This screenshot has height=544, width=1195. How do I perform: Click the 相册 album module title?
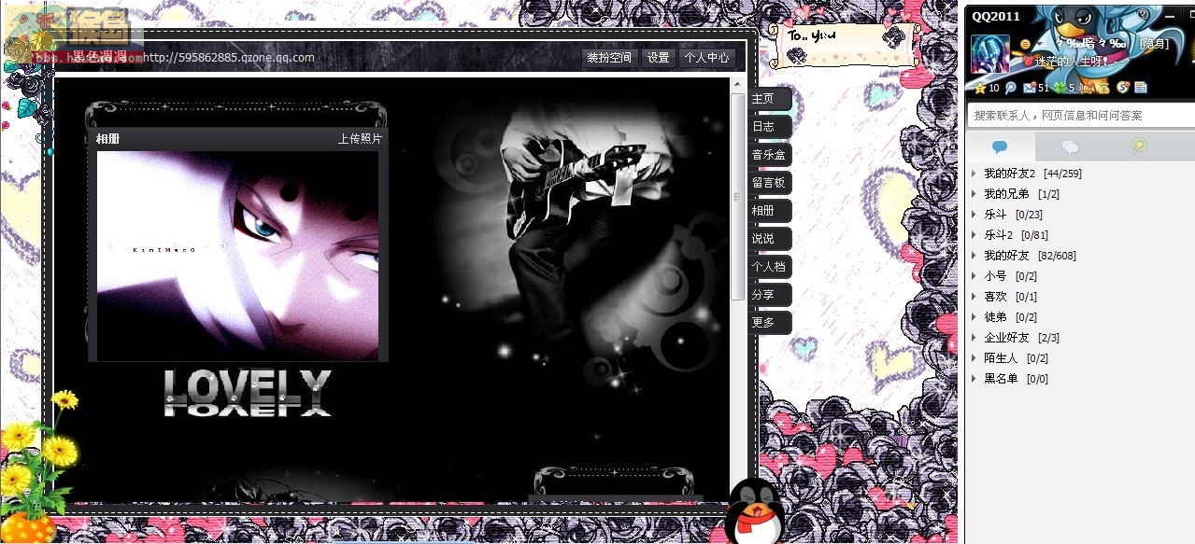click(108, 139)
